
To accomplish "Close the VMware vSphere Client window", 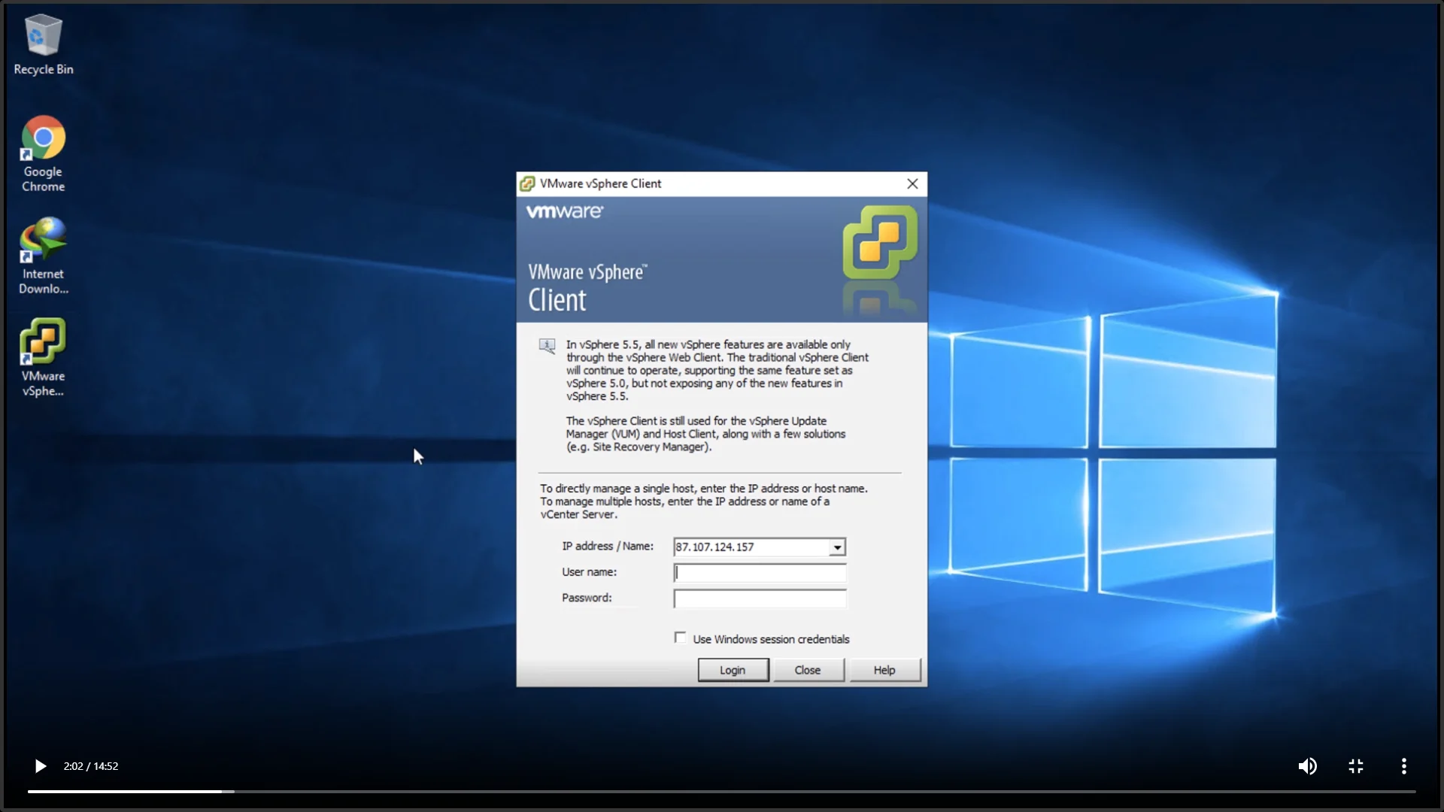I will point(912,183).
